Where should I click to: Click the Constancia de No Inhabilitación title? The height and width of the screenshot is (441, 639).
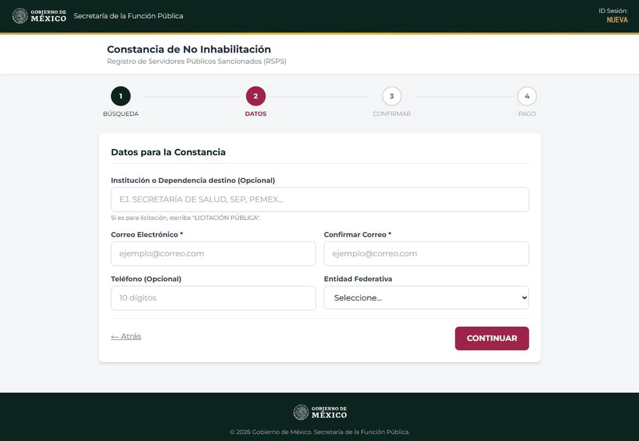pyautogui.click(x=189, y=49)
